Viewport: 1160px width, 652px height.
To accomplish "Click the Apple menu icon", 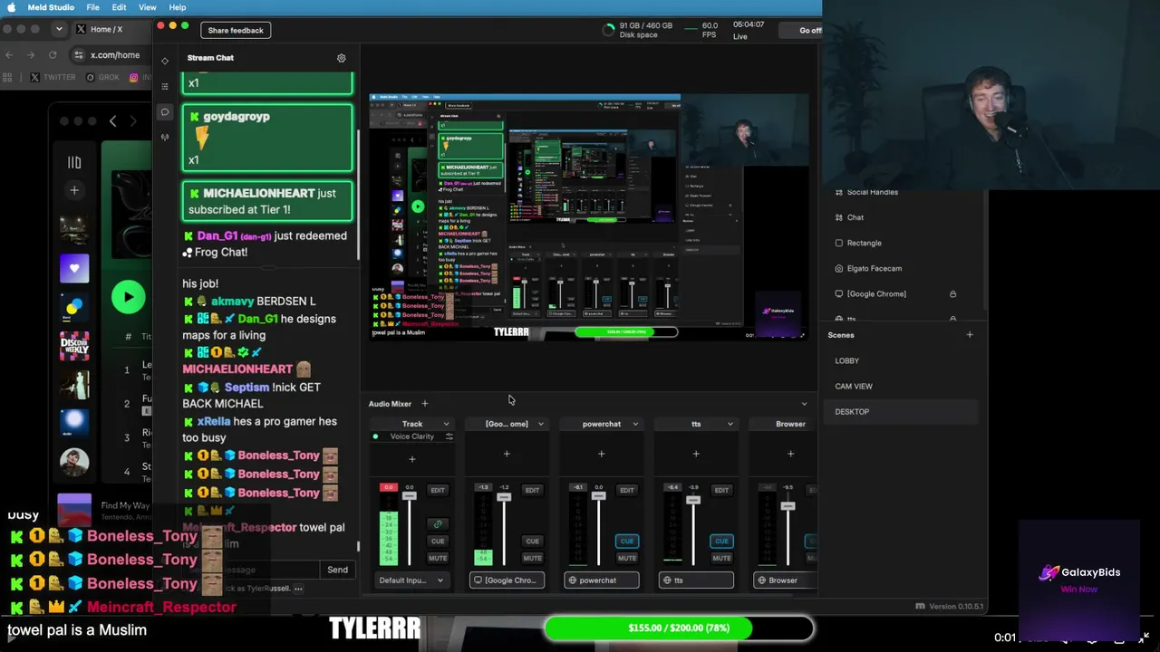I will [x=12, y=7].
